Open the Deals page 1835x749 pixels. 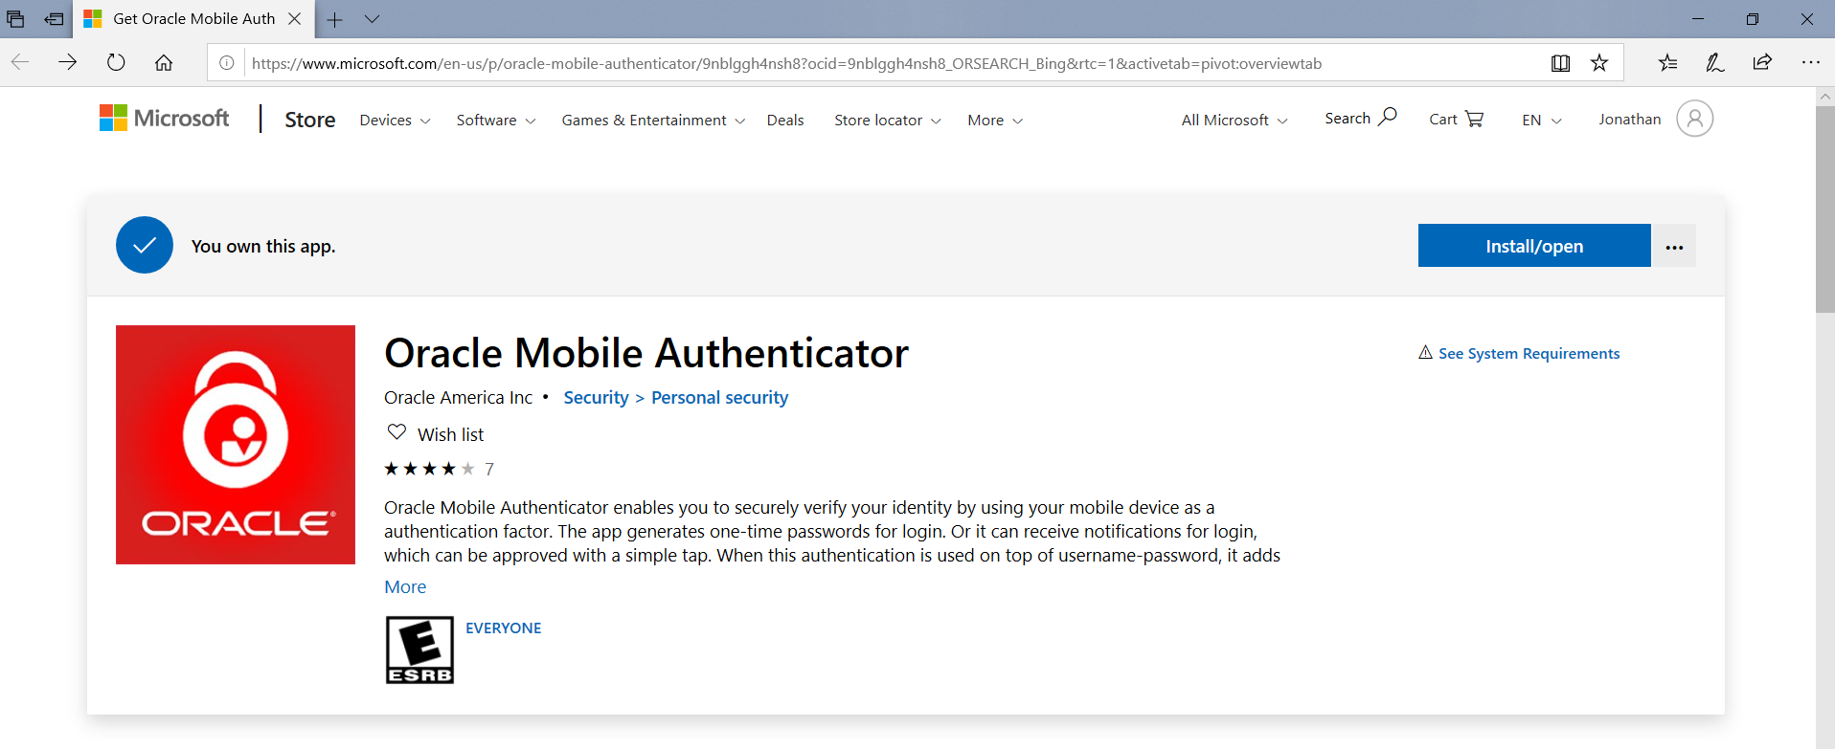click(x=785, y=121)
